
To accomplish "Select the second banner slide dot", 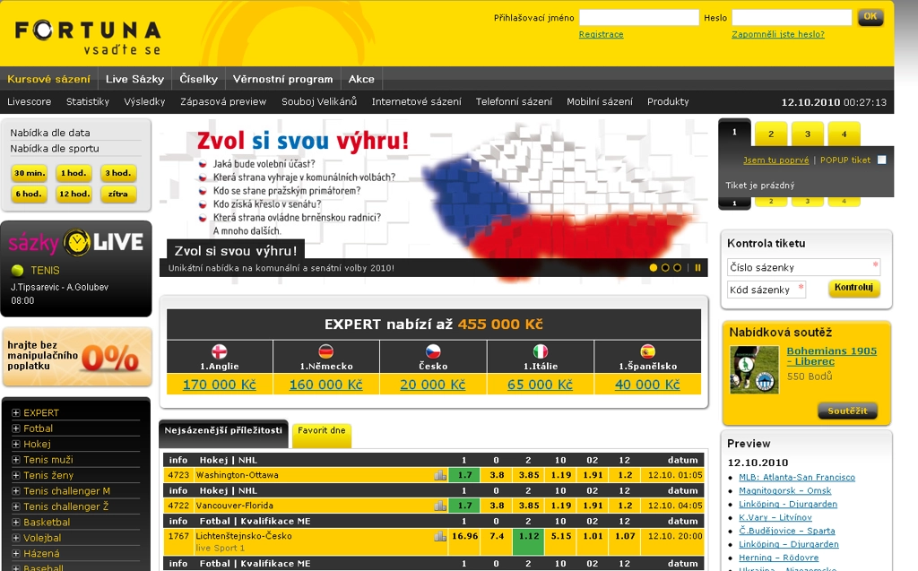I will click(665, 268).
